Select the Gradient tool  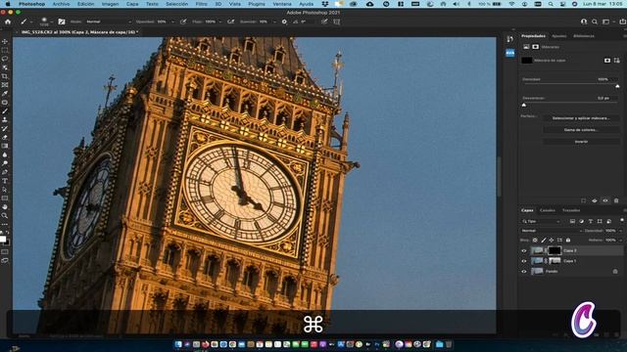[5, 146]
